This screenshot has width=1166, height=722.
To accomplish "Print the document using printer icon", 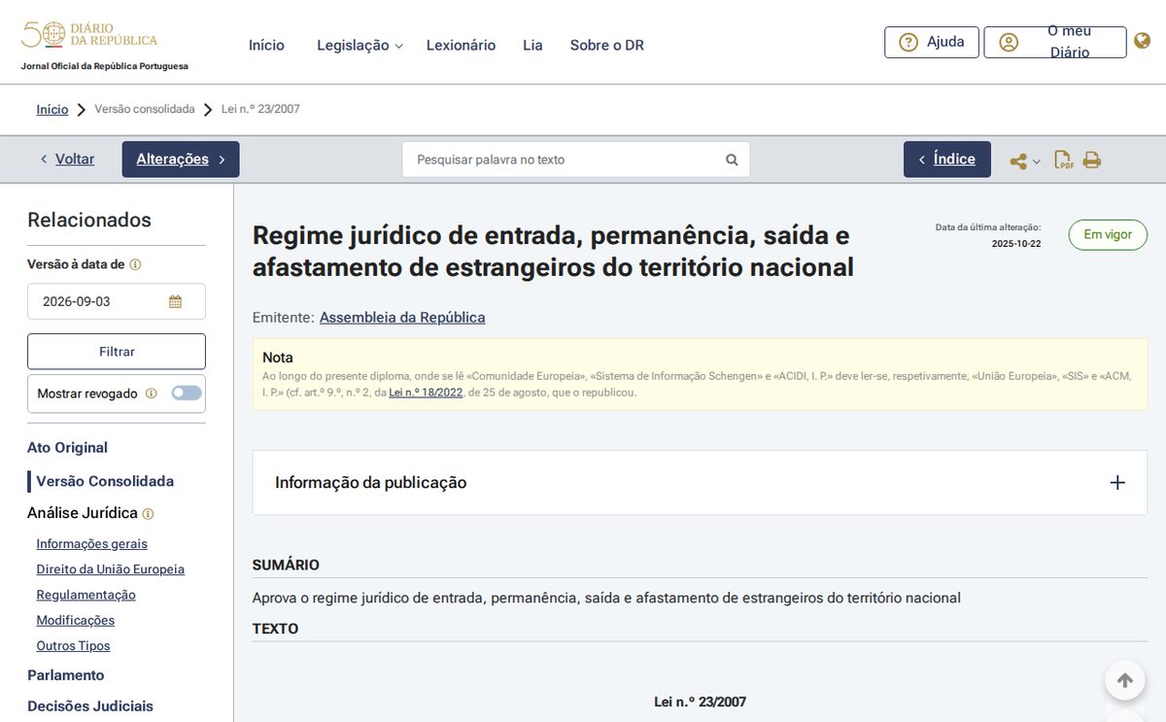I will [x=1092, y=160].
